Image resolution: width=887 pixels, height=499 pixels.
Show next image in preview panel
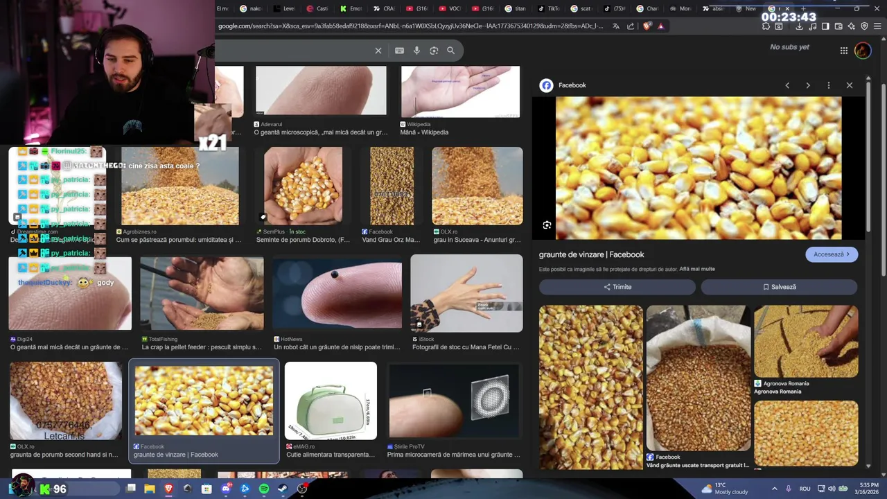pyautogui.click(x=808, y=85)
